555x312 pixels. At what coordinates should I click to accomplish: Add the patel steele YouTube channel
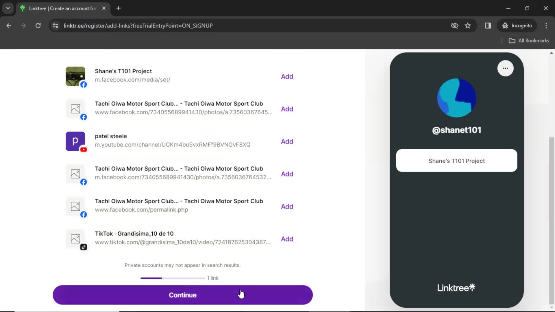pyautogui.click(x=287, y=142)
